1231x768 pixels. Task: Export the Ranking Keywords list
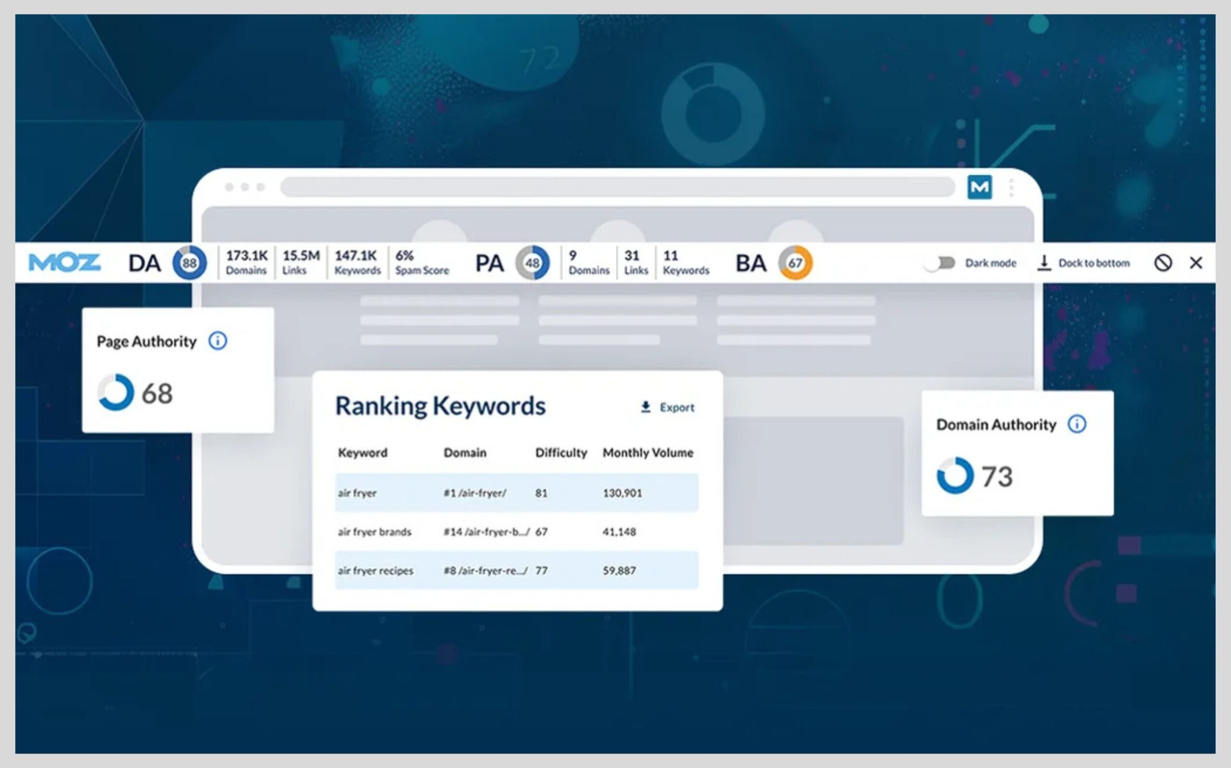(x=667, y=408)
